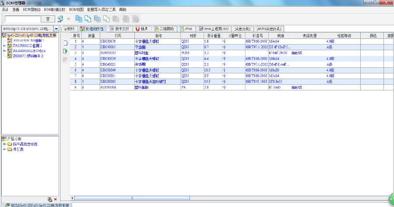This screenshot has width=394, height=207.
Task: Switch to the 二维图档 tab
Action: click(x=164, y=29)
